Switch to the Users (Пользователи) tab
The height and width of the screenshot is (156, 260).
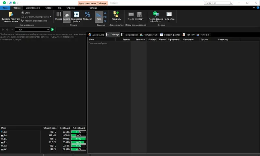pos(149,35)
